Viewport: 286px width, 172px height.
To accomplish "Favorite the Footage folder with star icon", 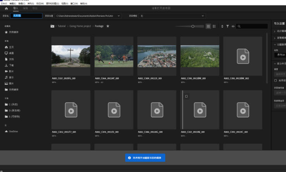I will [108, 26].
